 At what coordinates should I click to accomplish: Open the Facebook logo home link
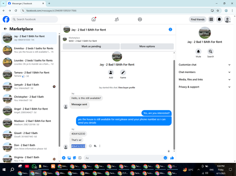6,19
